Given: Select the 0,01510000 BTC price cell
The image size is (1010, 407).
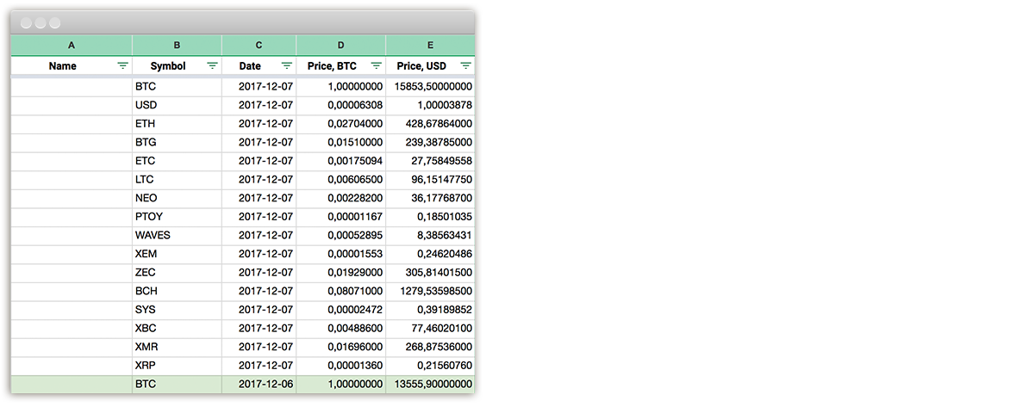Looking at the screenshot, I should click(340, 142).
